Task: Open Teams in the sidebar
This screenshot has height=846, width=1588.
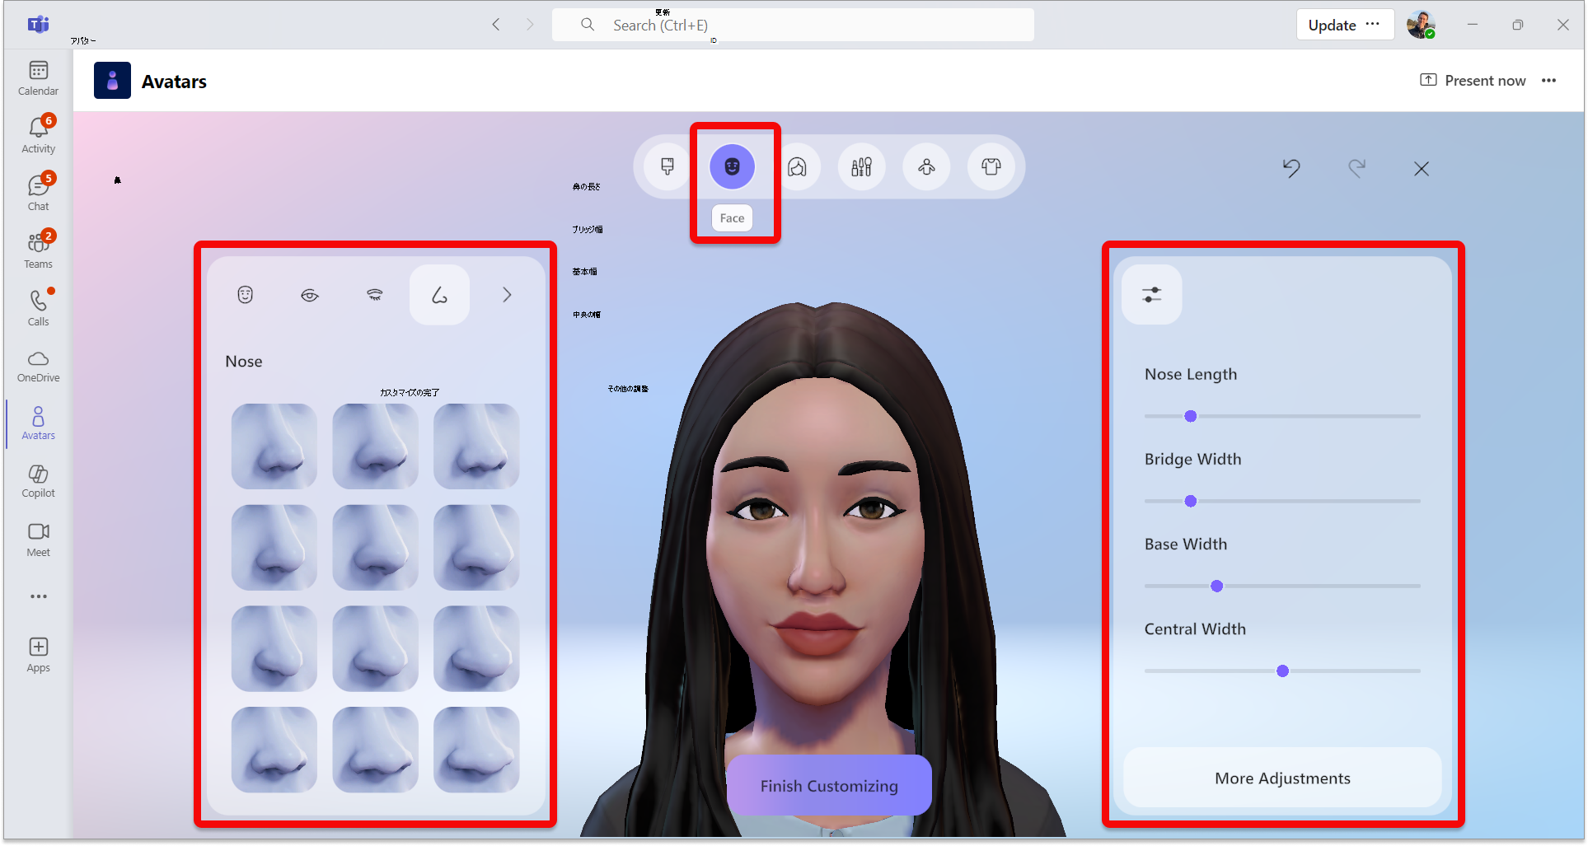Action: point(38,251)
